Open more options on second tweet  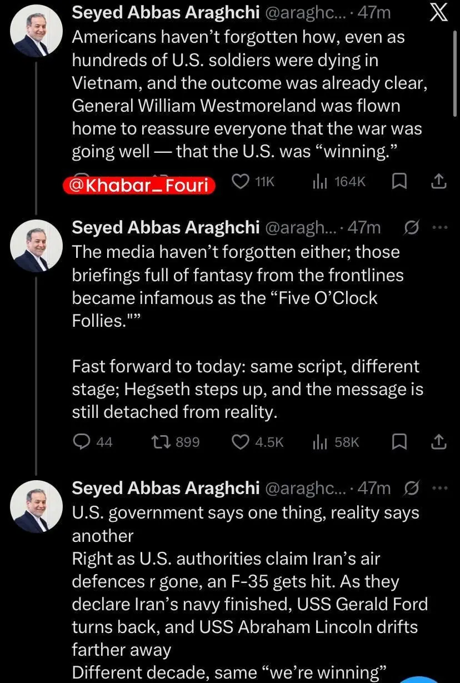click(x=439, y=228)
